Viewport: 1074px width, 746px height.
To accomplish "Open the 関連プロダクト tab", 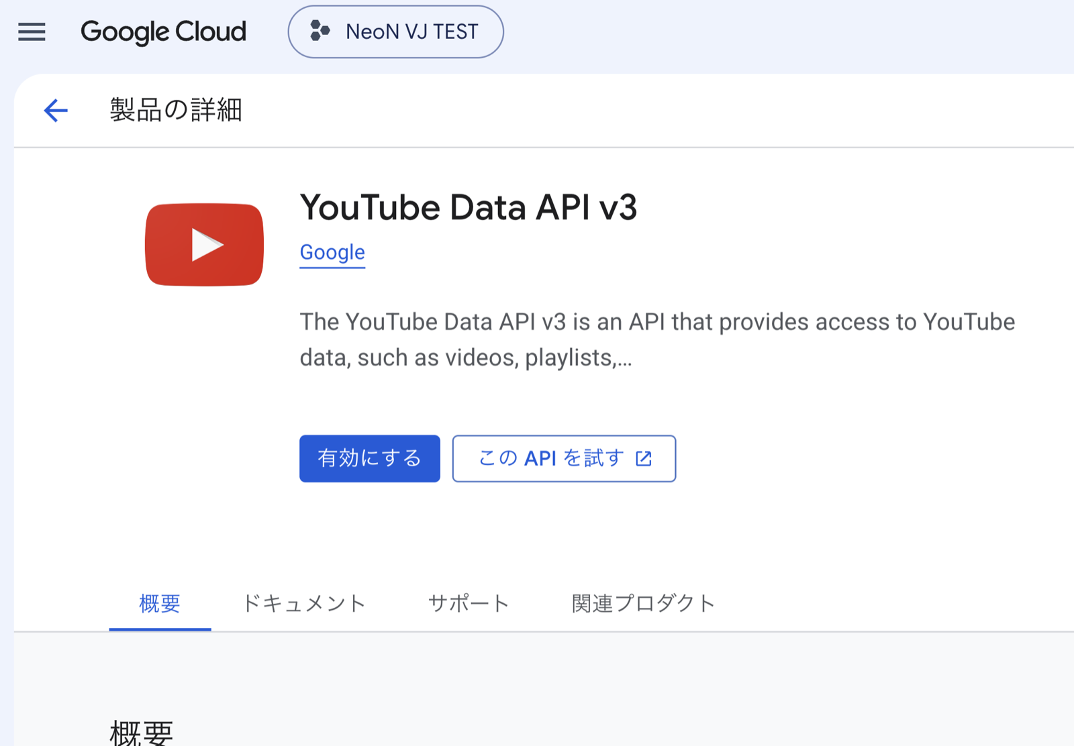I will (643, 604).
